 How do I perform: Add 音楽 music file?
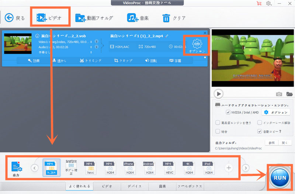[x=138, y=18]
